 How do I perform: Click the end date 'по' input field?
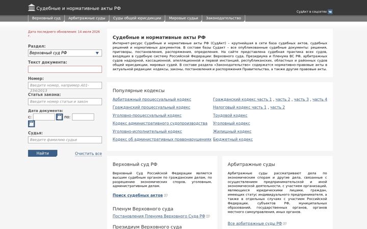(83, 117)
